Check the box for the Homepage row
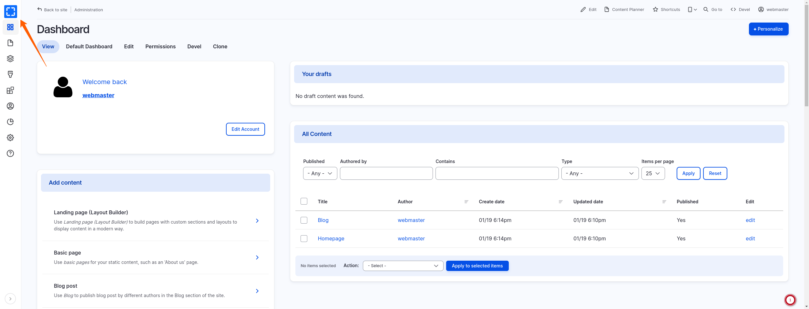This screenshot has width=809, height=309. pos(304,238)
